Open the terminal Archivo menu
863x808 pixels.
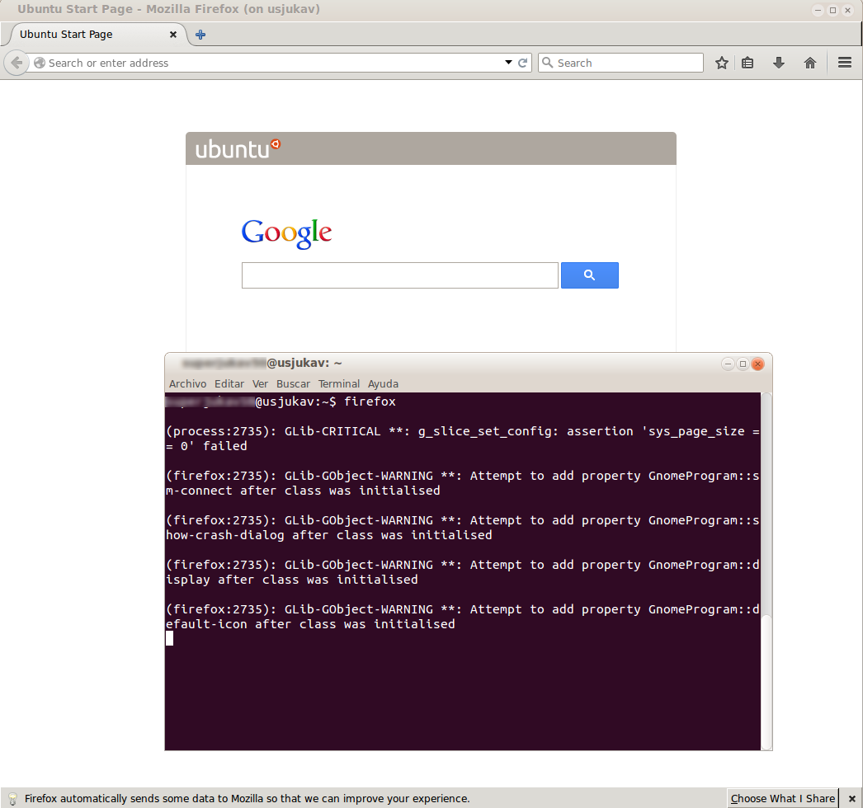187,383
